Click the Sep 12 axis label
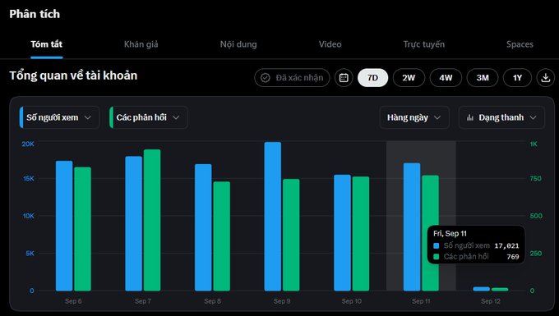This screenshot has height=316, width=559. pyautogui.click(x=491, y=301)
